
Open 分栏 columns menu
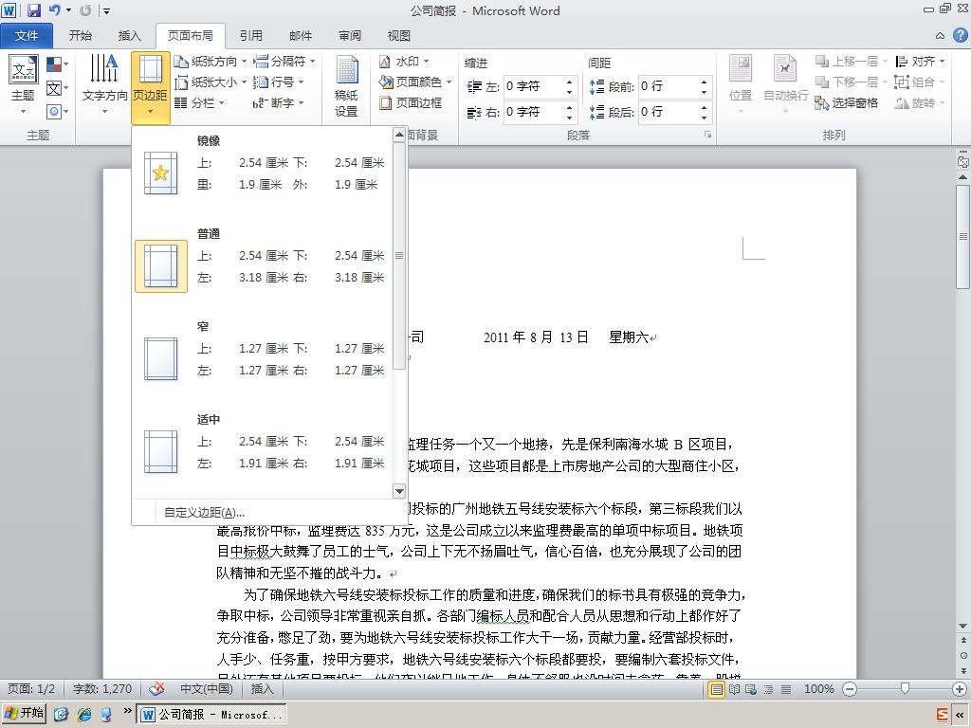(199, 102)
